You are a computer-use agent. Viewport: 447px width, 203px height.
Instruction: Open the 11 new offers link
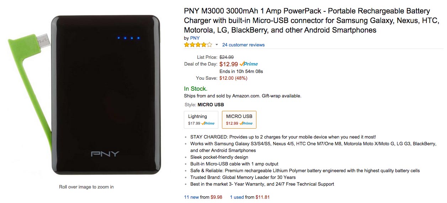pyautogui.click(x=191, y=197)
